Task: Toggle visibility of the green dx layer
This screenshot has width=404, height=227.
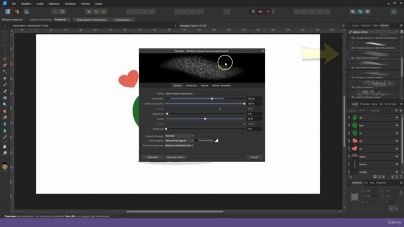Action: click(396, 118)
